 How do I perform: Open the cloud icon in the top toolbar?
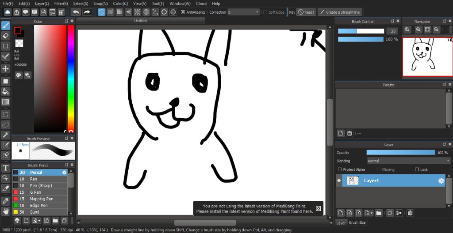(8, 12)
